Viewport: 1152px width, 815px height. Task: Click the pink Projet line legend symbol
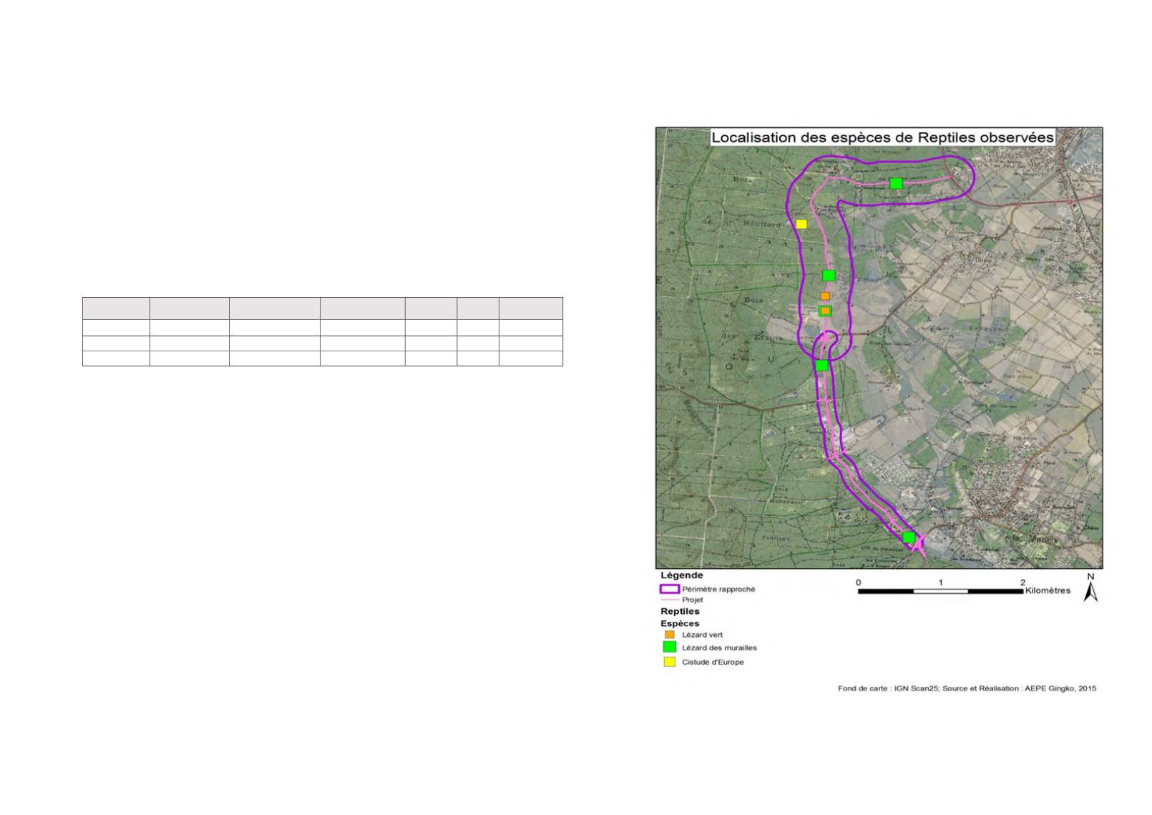click(x=669, y=600)
